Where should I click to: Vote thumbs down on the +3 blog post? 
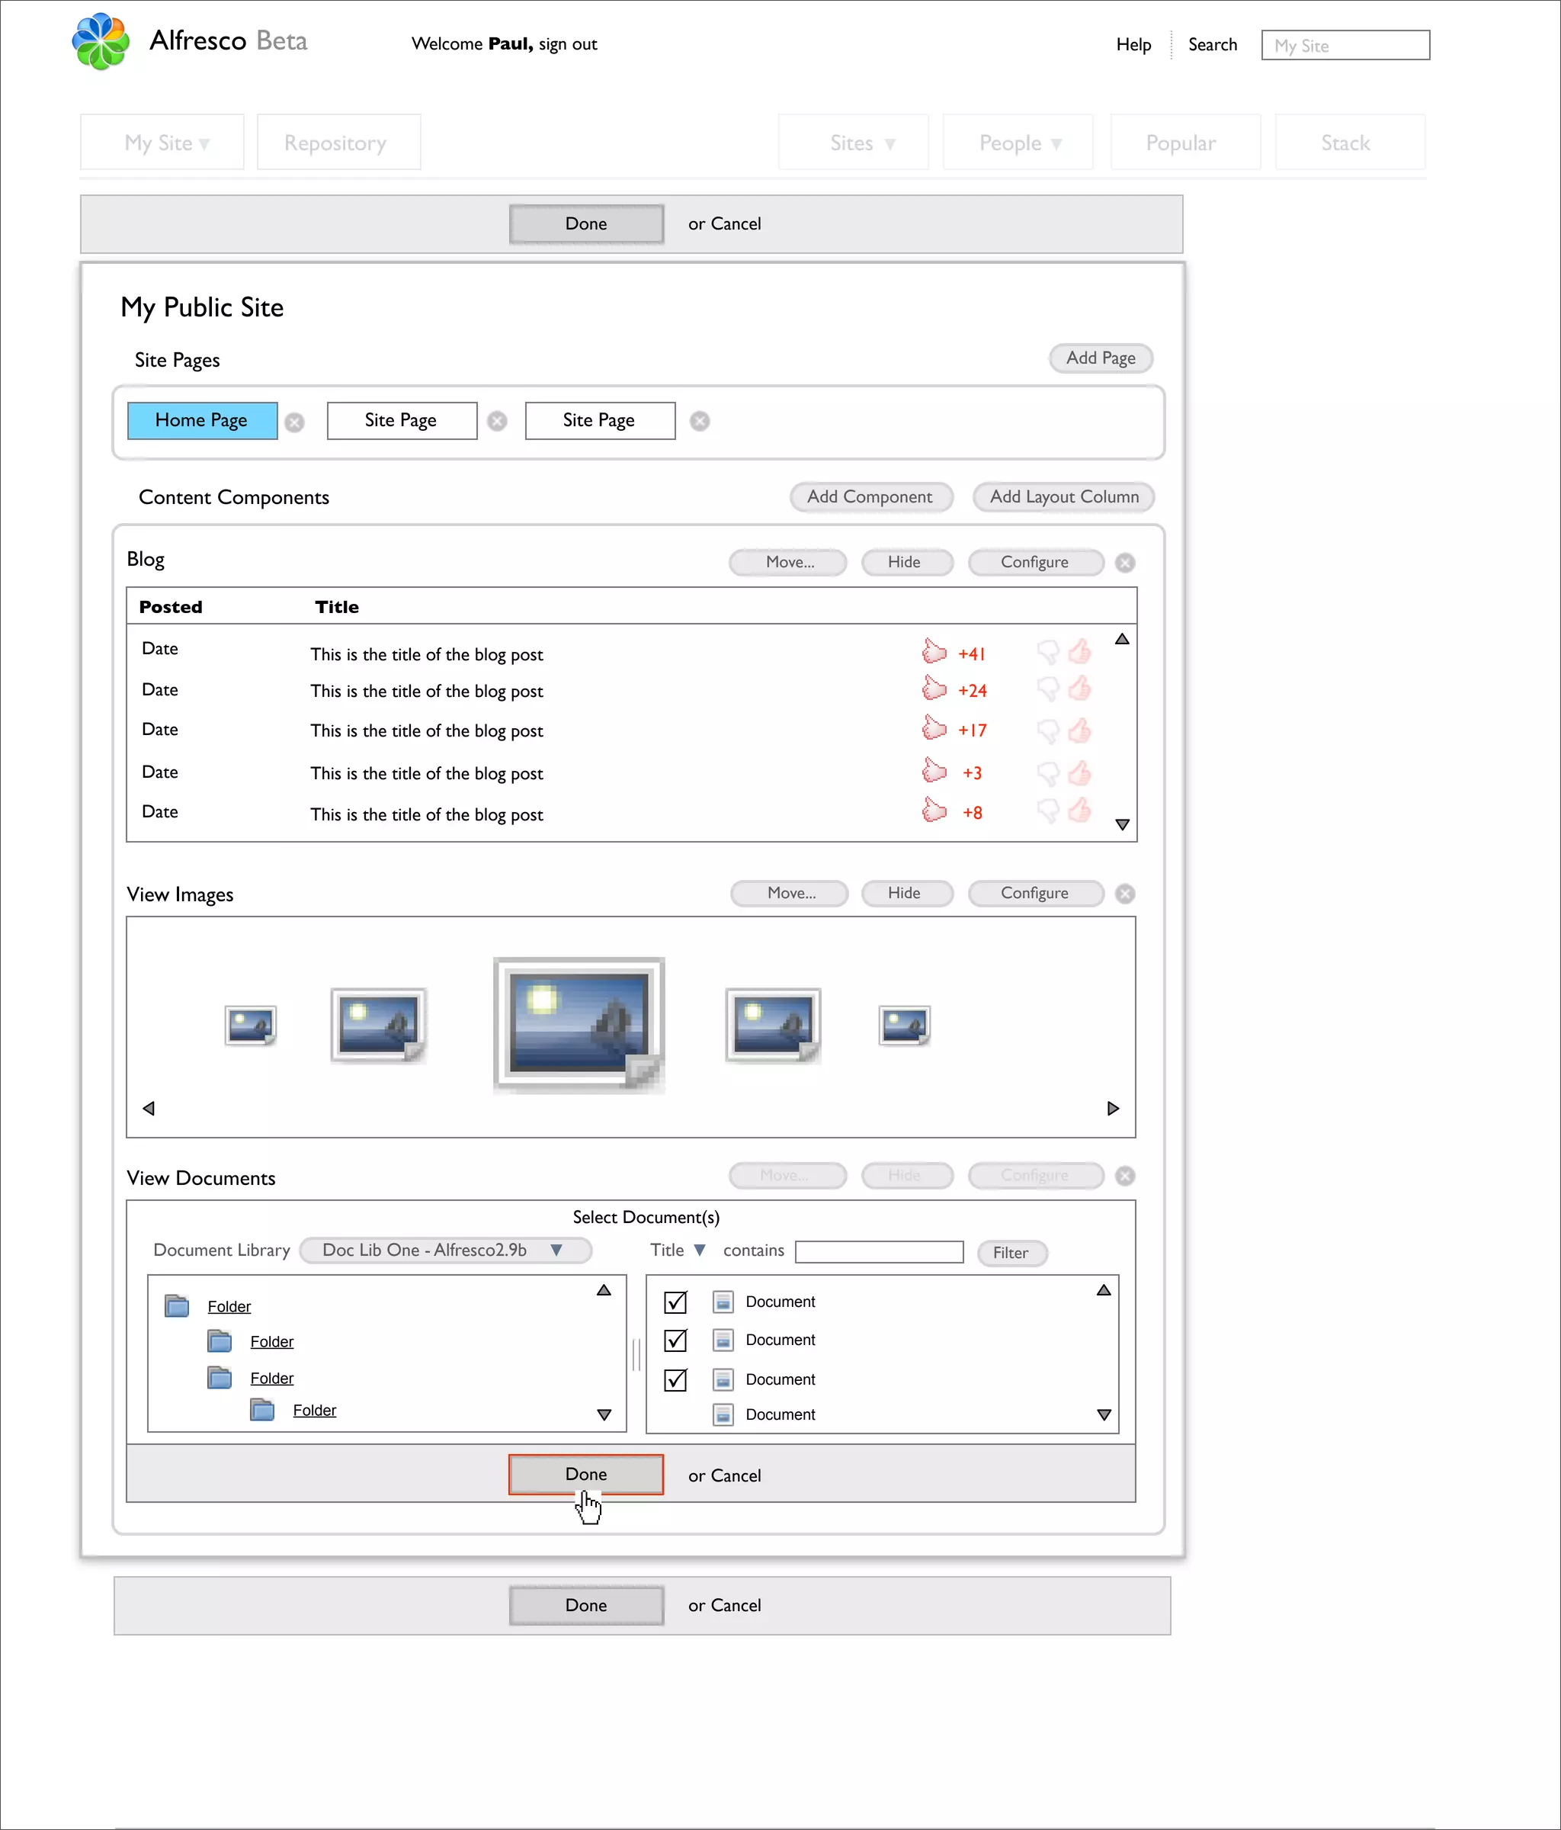pyautogui.click(x=1047, y=774)
